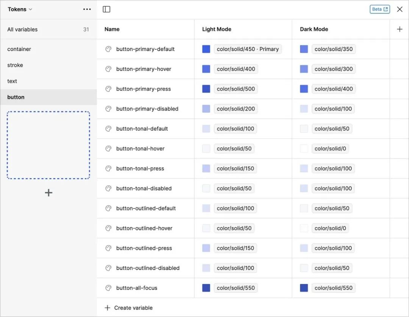Click Create variable button

coord(129,308)
